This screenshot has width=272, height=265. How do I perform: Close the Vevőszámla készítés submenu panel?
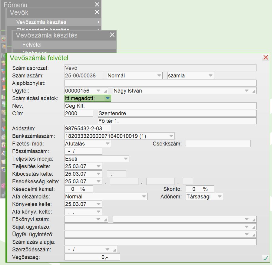click(112, 35)
